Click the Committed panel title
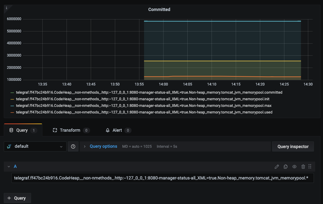 point(159,9)
